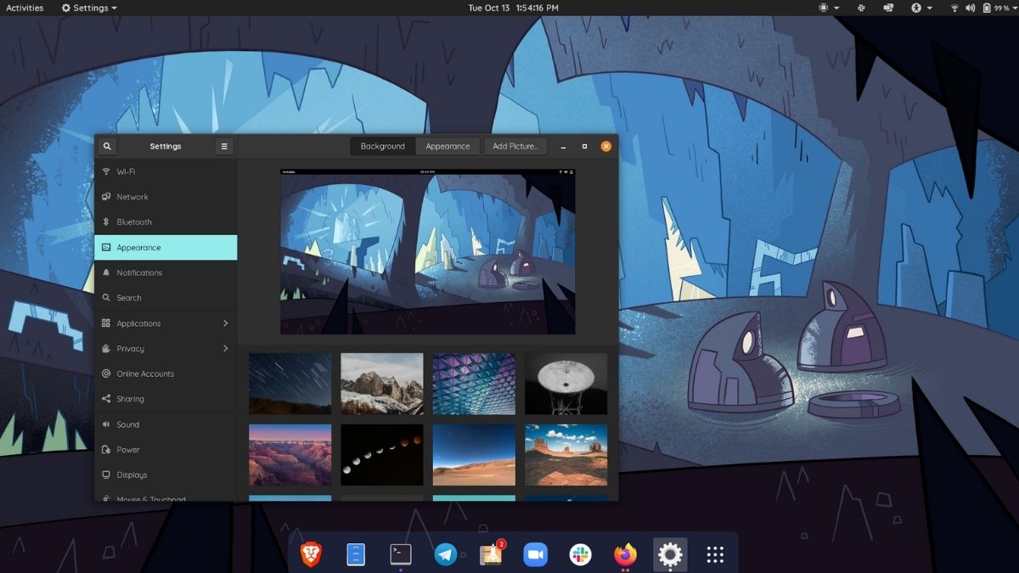Viewport: 1019px width, 573px height.
Task: Switch to the Background tab
Action: pos(382,146)
